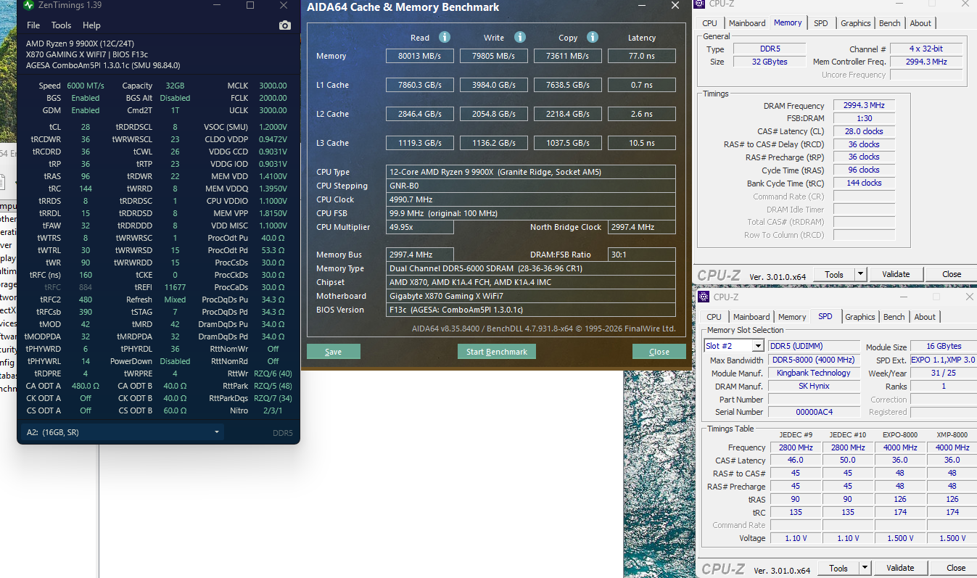Click the Save button in AIDA64
Screen dimensions: 977x578
click(334, 352)
